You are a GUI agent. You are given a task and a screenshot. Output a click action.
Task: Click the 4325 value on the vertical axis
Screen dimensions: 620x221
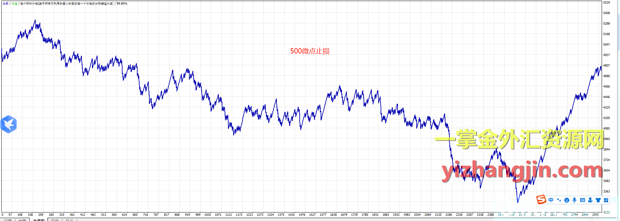pos(607,108)
